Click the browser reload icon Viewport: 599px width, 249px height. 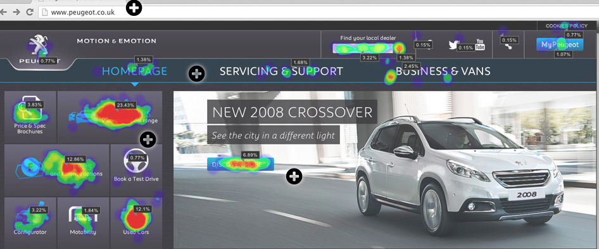tap(29, 12)
